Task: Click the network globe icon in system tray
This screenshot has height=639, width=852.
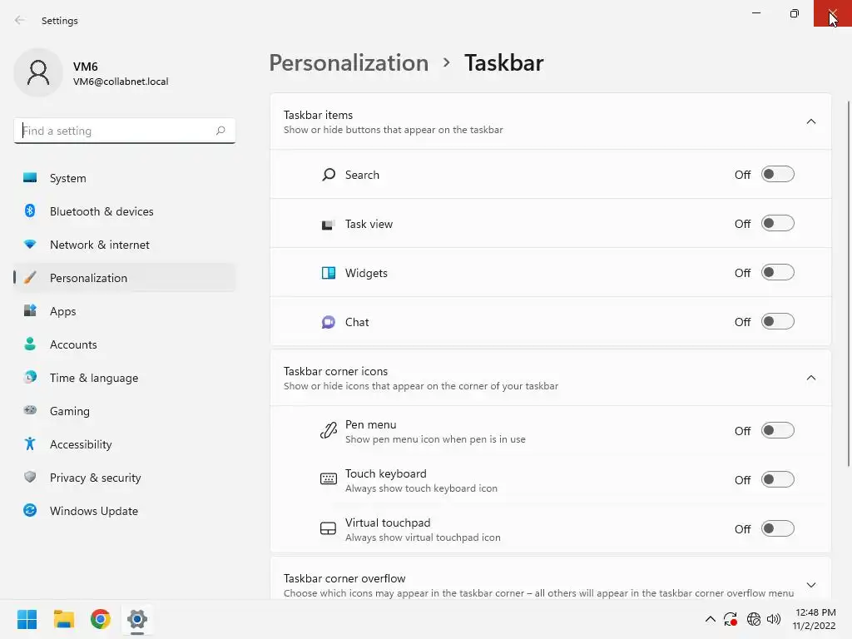Action: [754, 619]
